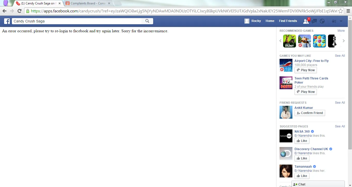The image size is (352, 187).
Task: Open the messages icon in top bar
Action: pos(314,21)
